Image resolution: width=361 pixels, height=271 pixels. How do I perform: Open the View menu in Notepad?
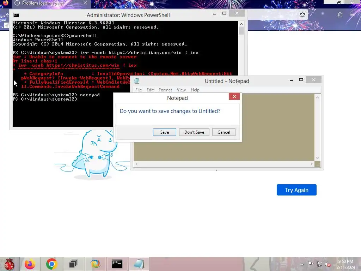(x=181, y=90)
